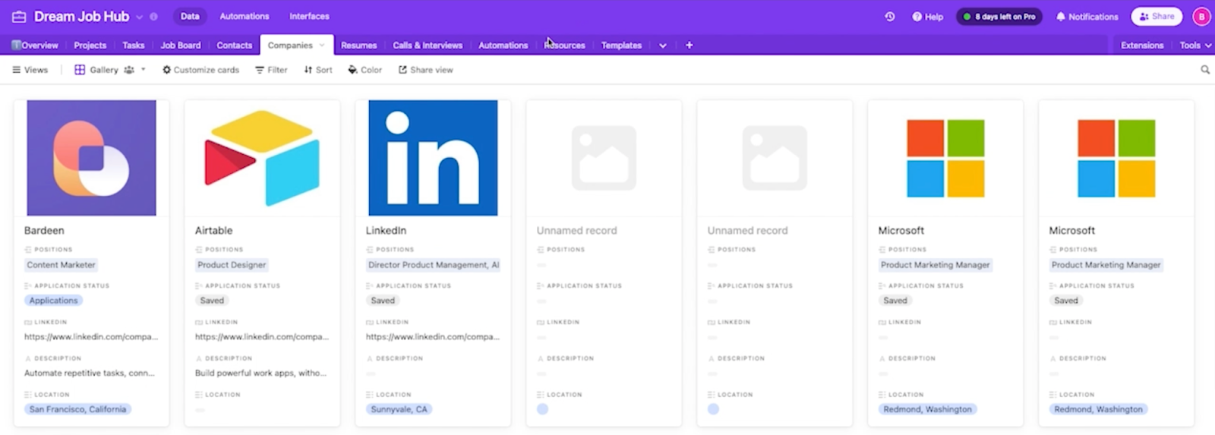Open the LinkedIn card's LinkedIn URL
The height and width of the screenshot is (435, 1215).
pyautogui.click(x=433, y=337)
